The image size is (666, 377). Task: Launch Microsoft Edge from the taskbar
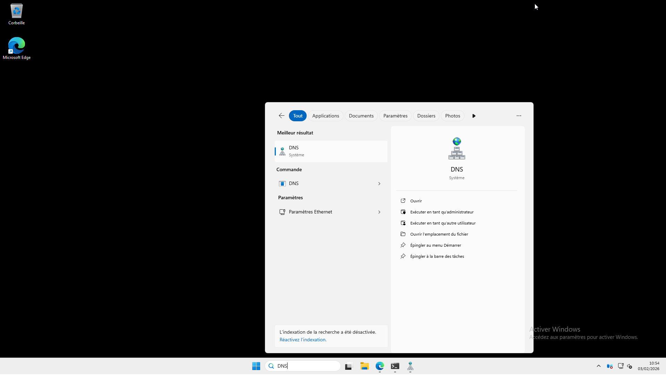pyautogui.click(x=379, y=366)
